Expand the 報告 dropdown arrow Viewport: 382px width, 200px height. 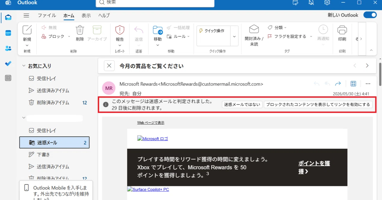click(x=120, y=45)
